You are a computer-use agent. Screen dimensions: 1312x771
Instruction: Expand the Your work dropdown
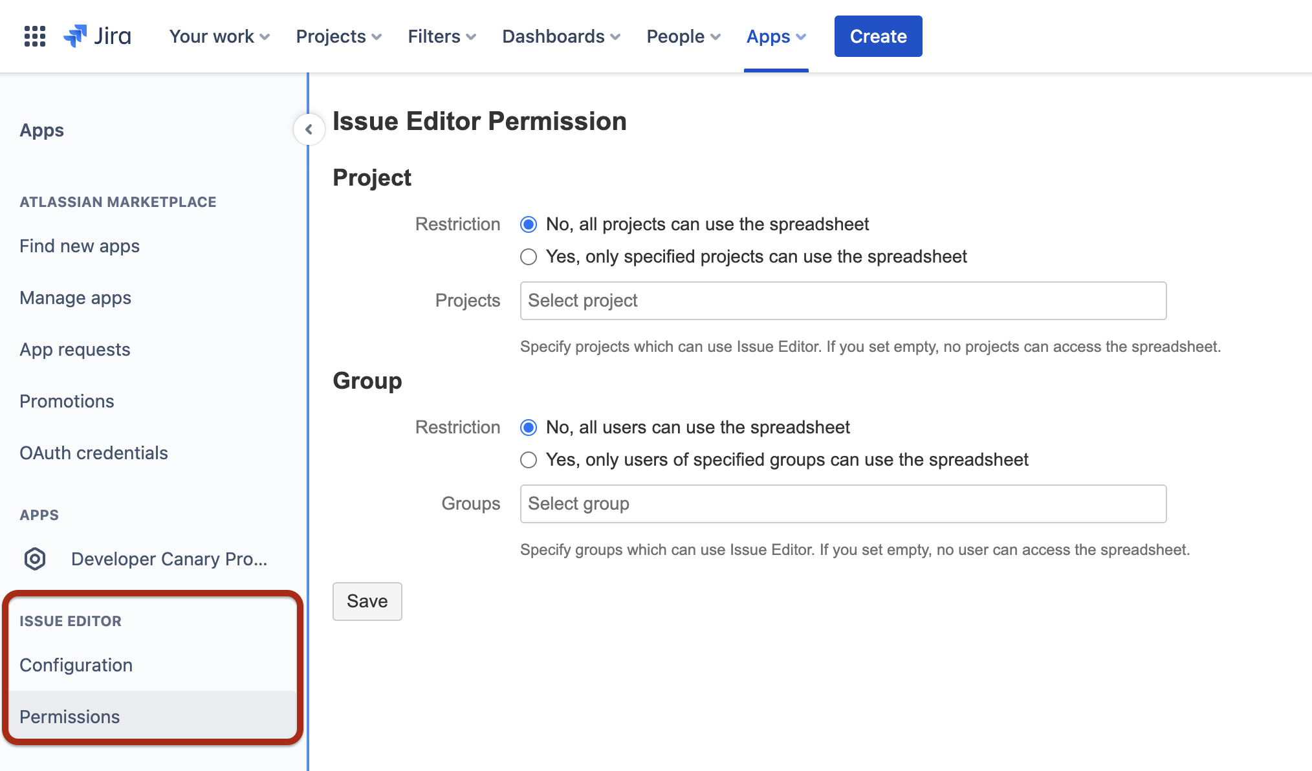[219, 36]
